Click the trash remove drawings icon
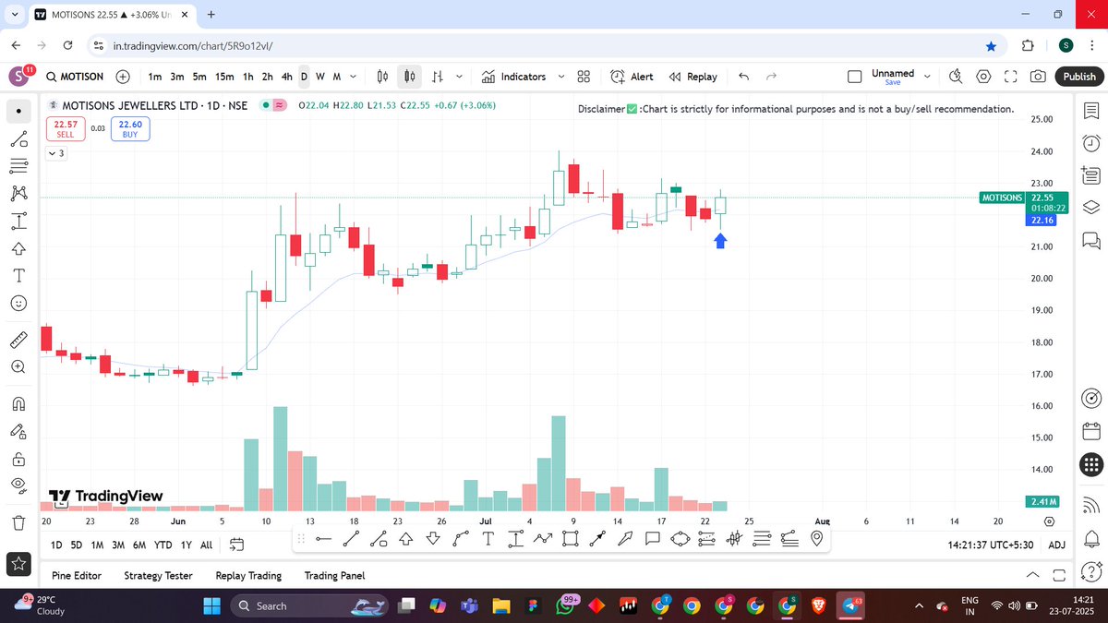 pyautogui.click(x=18, y=521)
